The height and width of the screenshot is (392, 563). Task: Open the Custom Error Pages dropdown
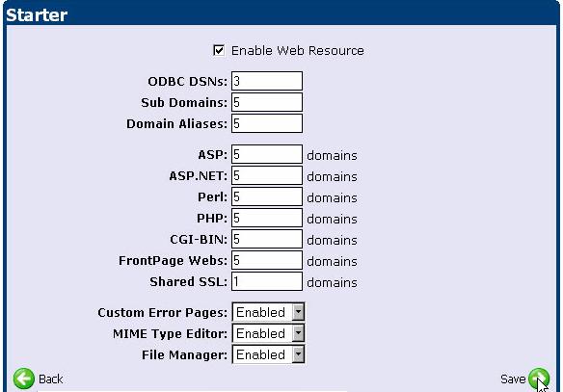pyautogui.click(x=268, y=312)
